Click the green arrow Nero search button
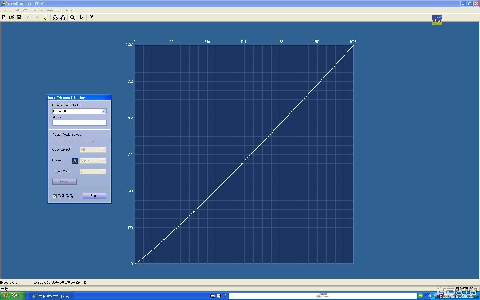The width and height of the screenshot is (480, 300). [x=420, y=296]
